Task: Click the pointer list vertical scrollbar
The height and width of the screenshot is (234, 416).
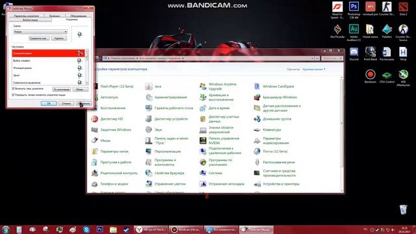Action: (x=86, y=67)
